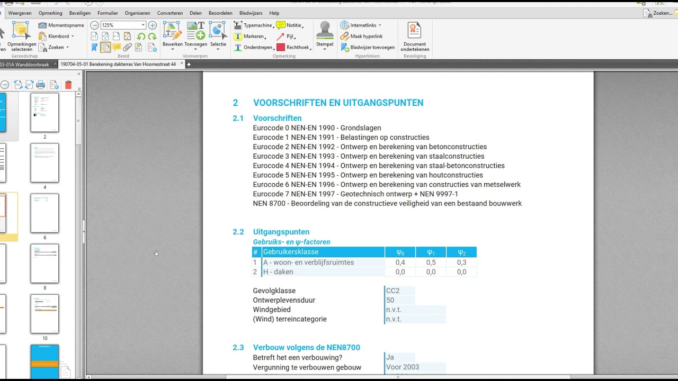This screenshot has height=381, width=678.
Task: Select the Rechthoek rectangle tool
Action: (x=292, y=48)
